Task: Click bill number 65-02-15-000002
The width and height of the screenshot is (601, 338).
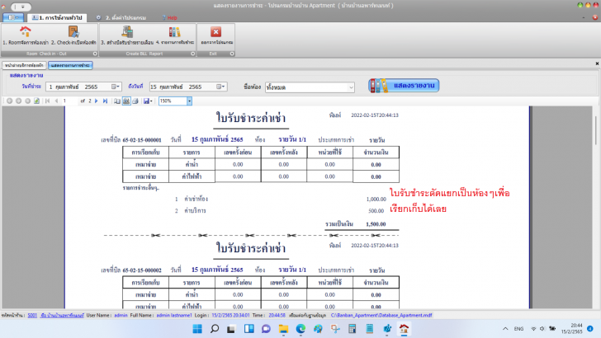Action: click(142, 270)
